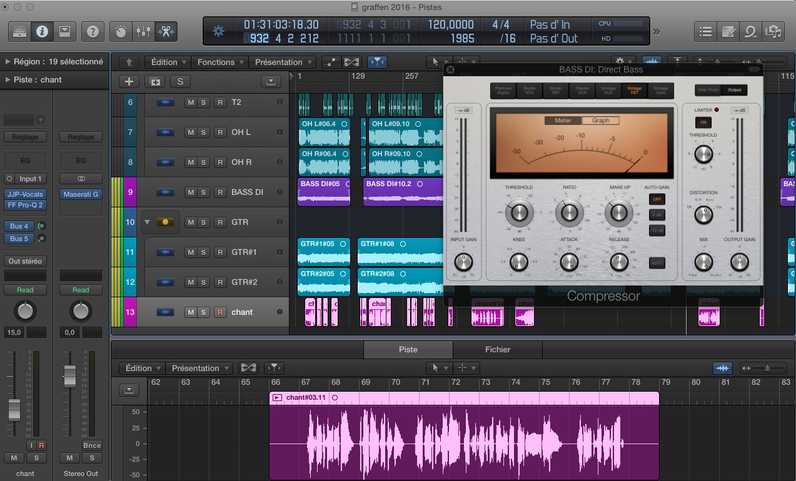Image resolution: width=796 pixels, height=481 pixels.
Task: Show the Toolbar icon button
Action: (64, 31)
